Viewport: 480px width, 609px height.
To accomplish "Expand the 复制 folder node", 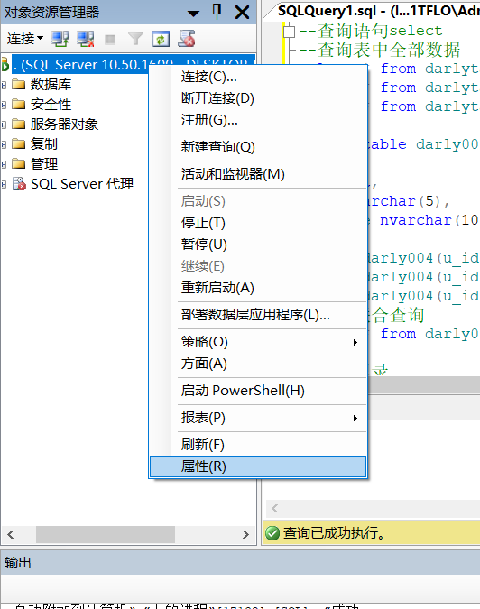I will click(x=4, y=144).
